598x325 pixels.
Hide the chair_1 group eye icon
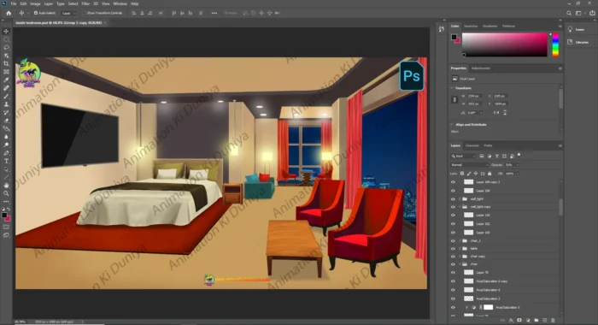click(453, 241)
